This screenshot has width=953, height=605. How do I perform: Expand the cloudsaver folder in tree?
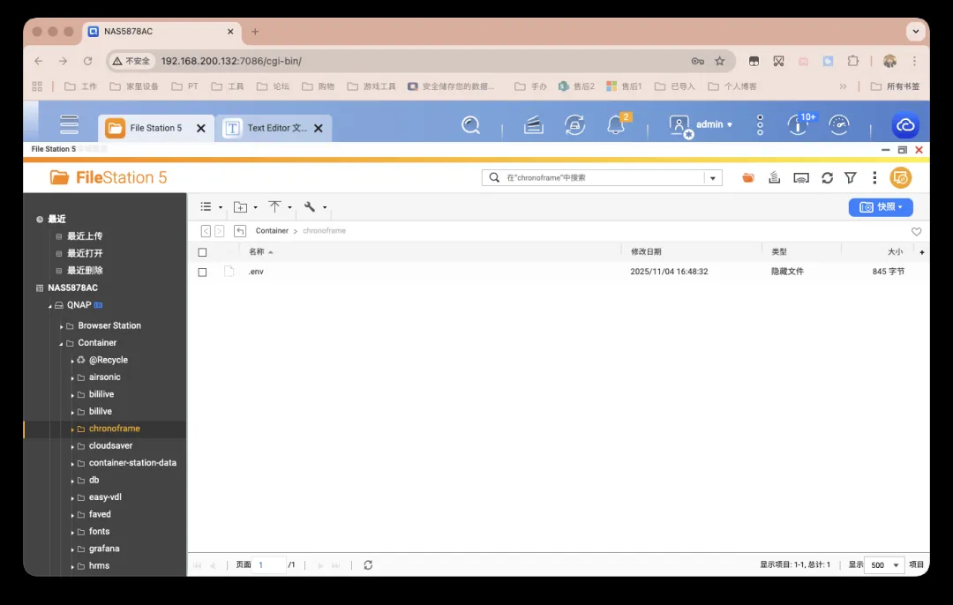73,446
